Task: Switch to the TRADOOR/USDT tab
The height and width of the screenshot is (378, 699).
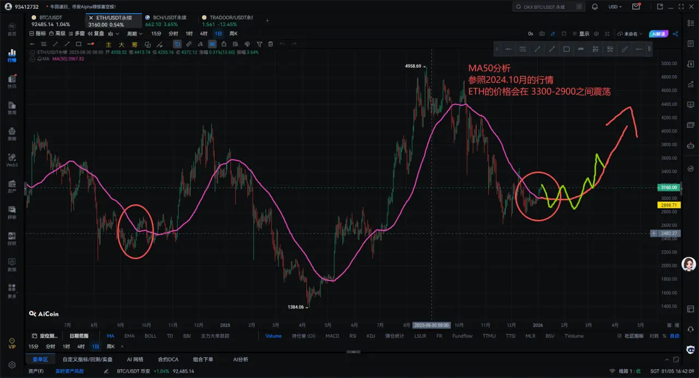Action: (x=227, y=21)
